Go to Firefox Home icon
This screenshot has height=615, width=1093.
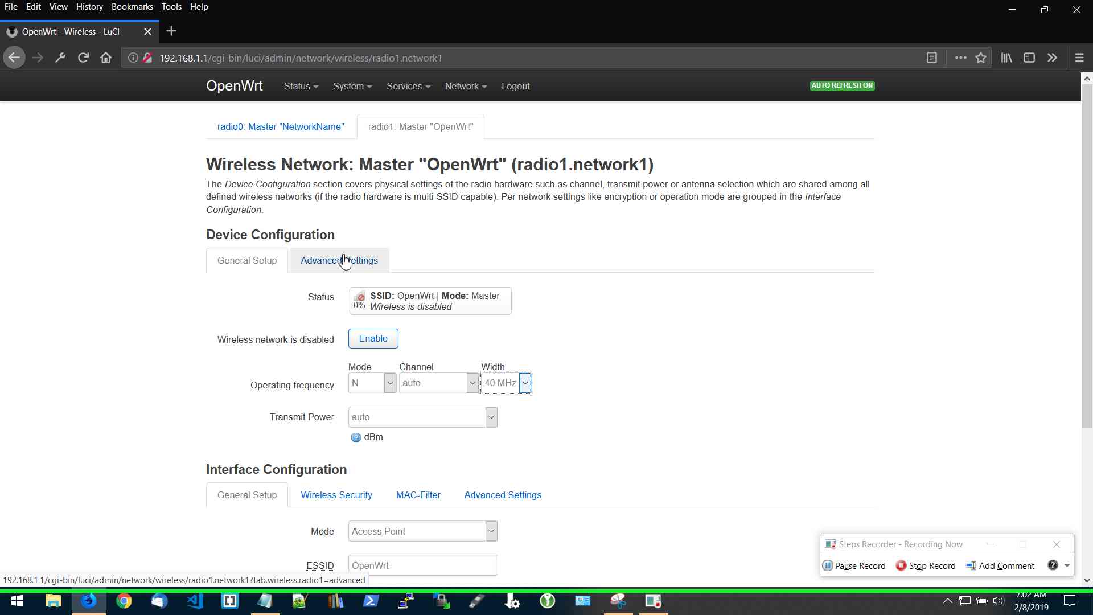coord(106,58)
